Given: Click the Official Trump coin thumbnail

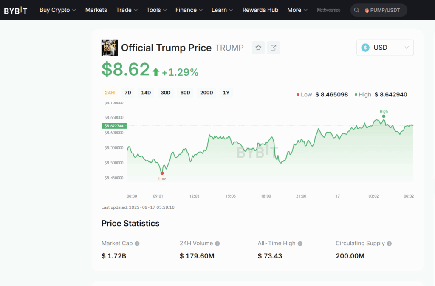Looking at the screenshot, I should click(x=110, y=48).
